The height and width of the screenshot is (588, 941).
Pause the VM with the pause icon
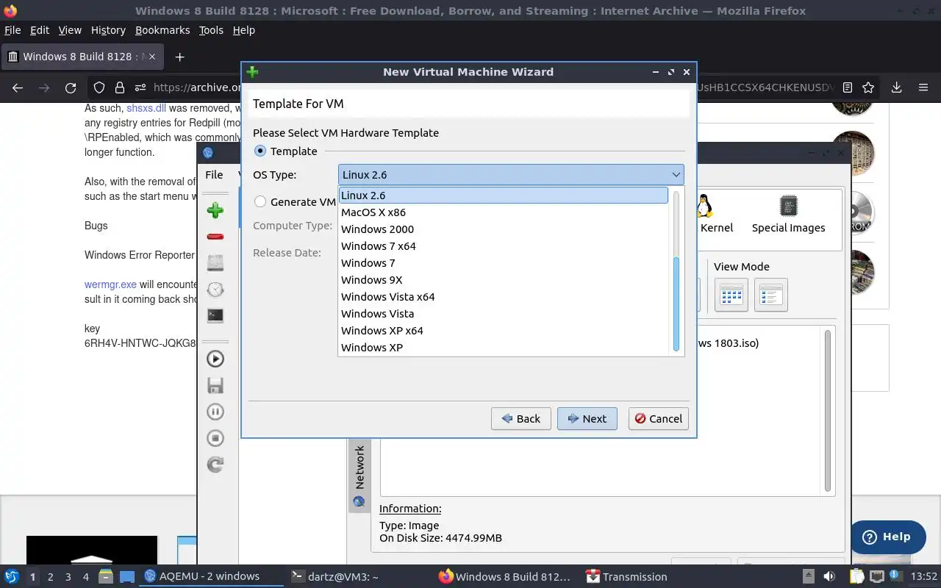(x=215, y=412)
